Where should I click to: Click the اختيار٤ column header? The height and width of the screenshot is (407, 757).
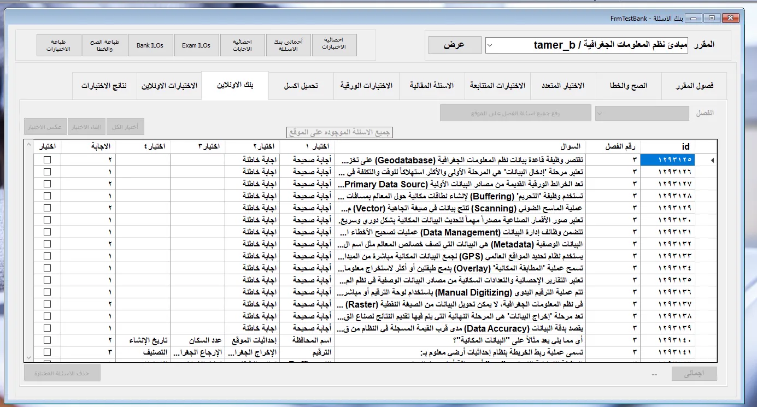(143, 146)
